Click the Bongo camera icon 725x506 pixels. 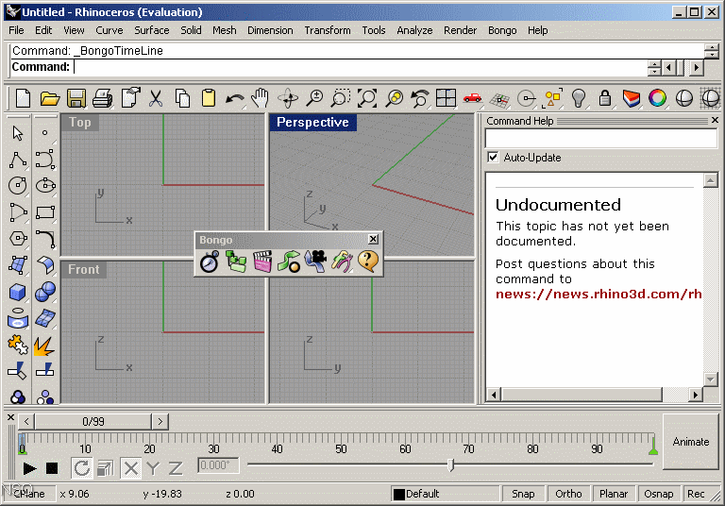(316, 261)
